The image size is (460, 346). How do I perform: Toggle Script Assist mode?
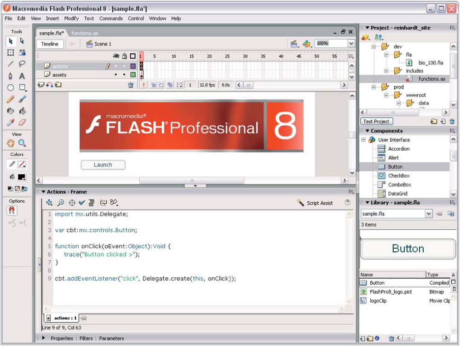(x=315, y=203)
